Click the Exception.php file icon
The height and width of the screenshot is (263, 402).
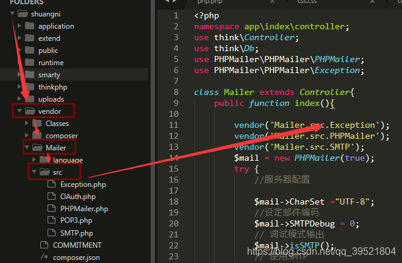51,184
